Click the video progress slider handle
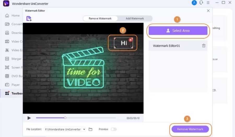Screen dimensions: 235x137 tap(65, 118)
